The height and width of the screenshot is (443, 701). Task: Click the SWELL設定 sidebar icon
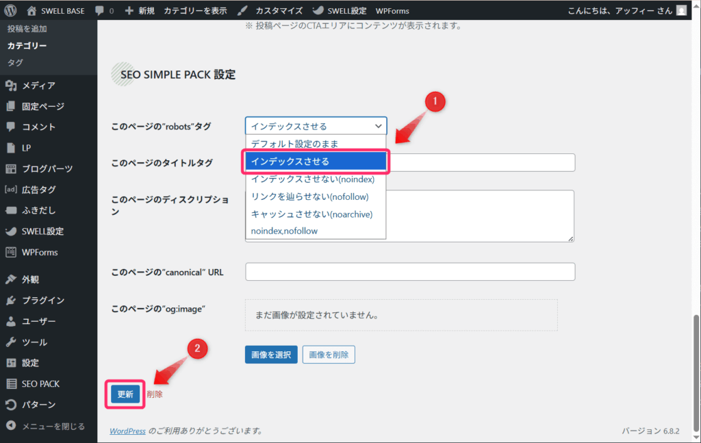(11, 231)
